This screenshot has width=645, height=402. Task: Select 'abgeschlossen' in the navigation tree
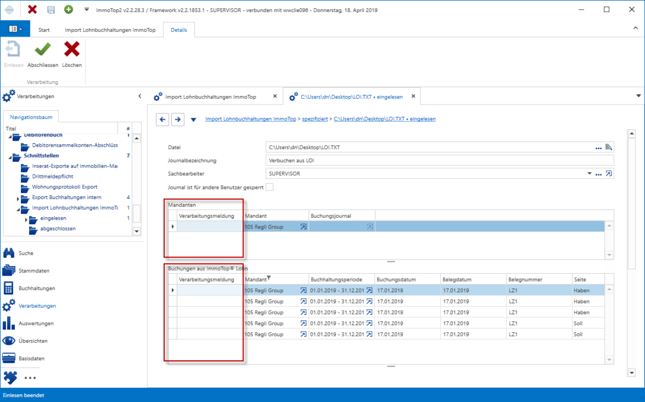(x=58, y=228)
